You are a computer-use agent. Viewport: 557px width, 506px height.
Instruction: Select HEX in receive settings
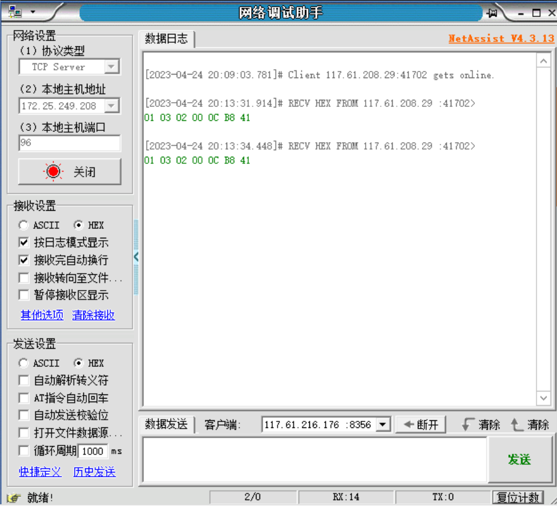89,225
